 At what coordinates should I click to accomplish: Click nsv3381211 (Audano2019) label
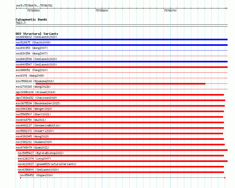pos(34,142)
